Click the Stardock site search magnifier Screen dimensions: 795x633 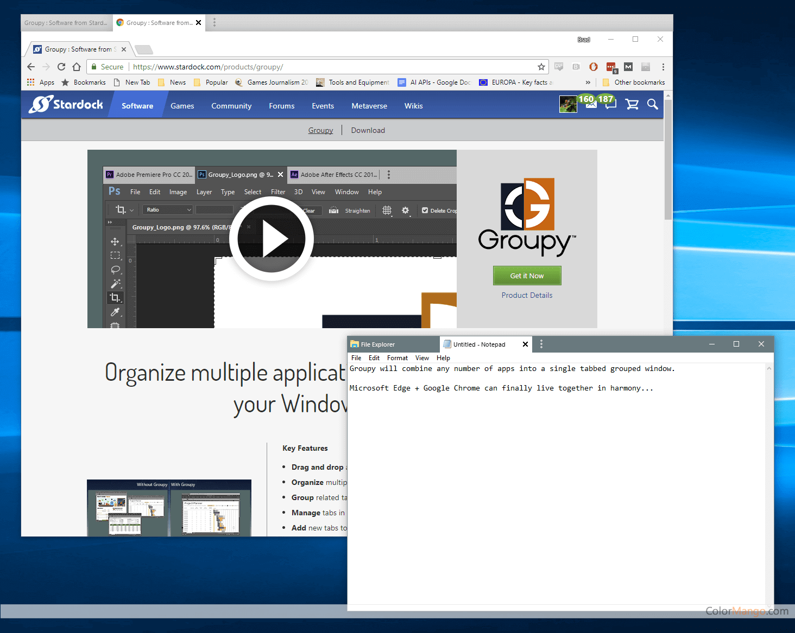tap(652, 104)
